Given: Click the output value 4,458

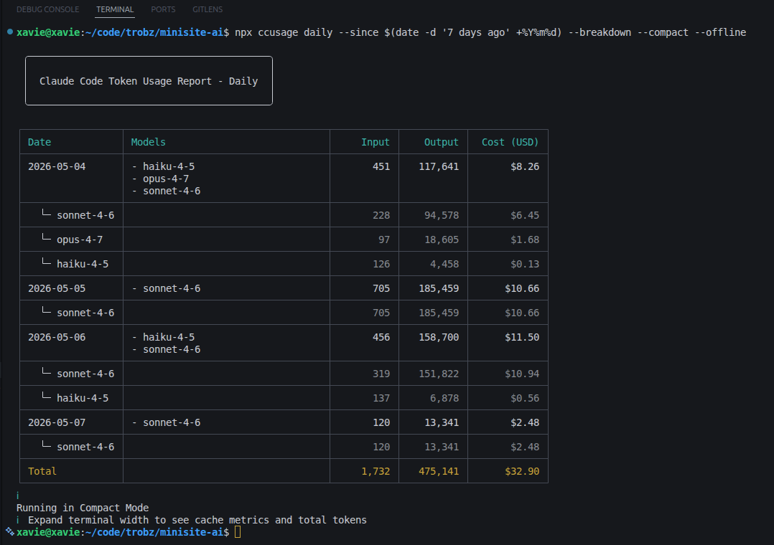Looking at the screenshot, I should (444, 265).
